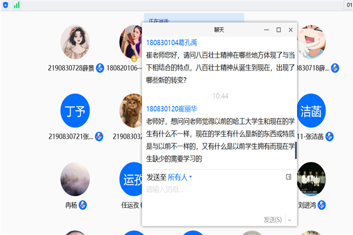Click muted mic icon beside 刘进鸿
This screenshot has height=235, width=353.
[322, 205]
